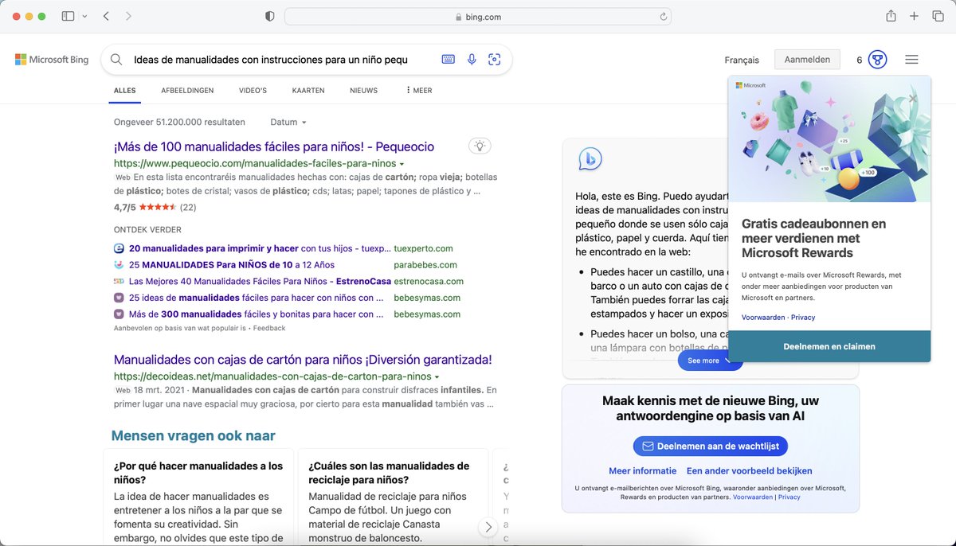The image size is (956, 546).
Task: Click Deelnemen aan de wachtlijst button
Action: (x=711, y=447)
